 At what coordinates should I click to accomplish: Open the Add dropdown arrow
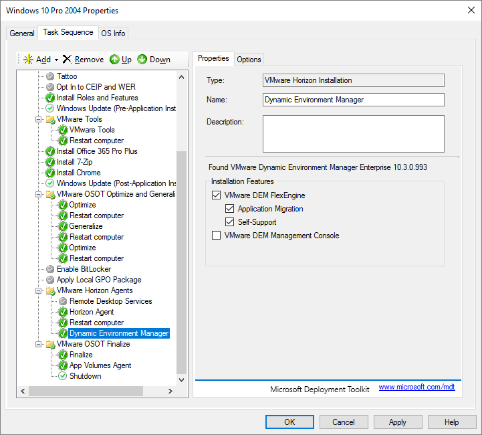(57, 60)
